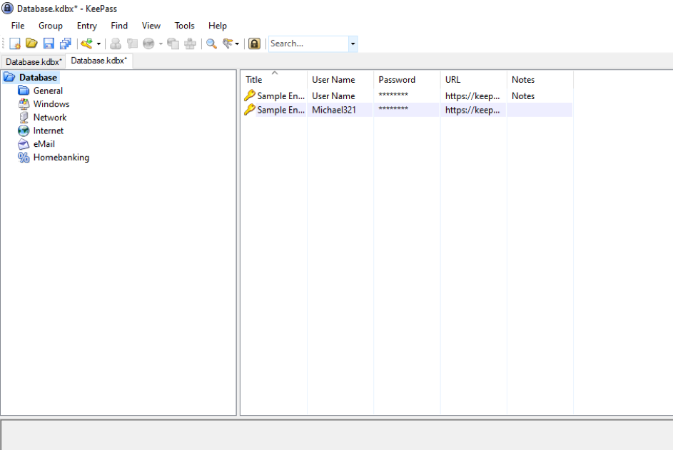Viewport: 673px width, 450px height.
Task: Click the KeePass lock icon in title bar
Action: (x=7, y=8)
